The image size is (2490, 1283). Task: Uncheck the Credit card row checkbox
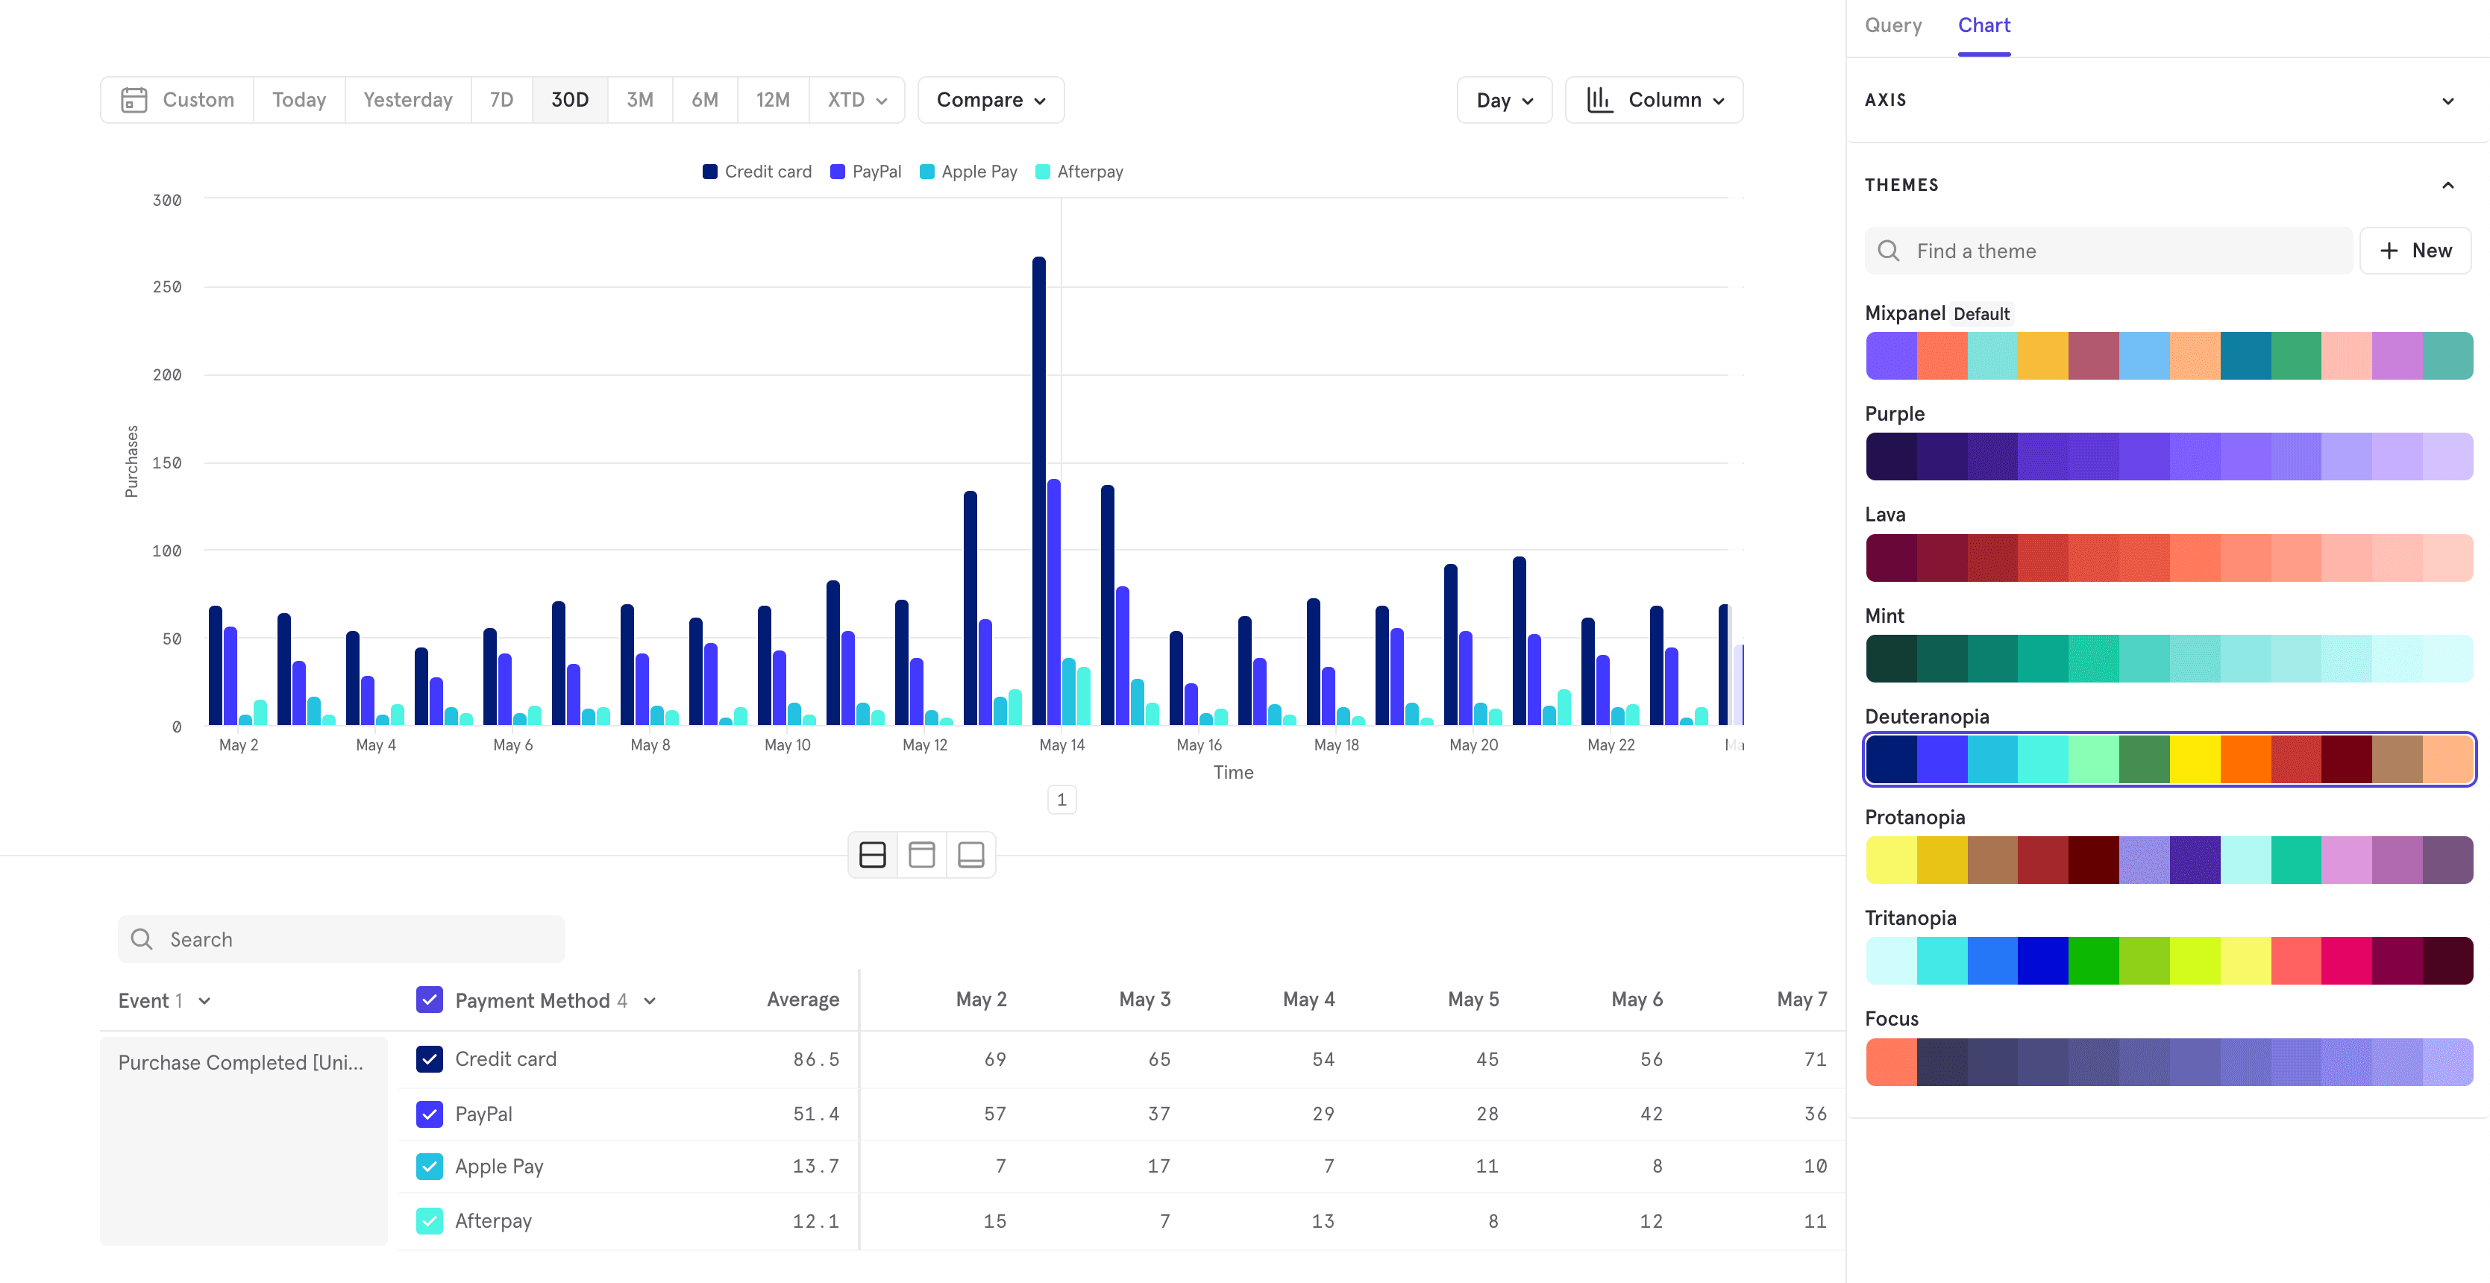pos(429,1058)
